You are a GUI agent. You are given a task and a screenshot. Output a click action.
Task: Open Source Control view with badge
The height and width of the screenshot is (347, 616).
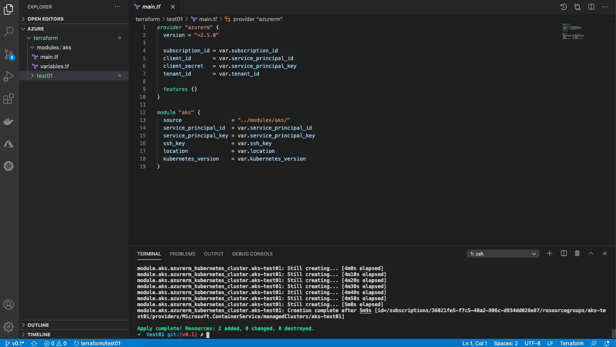(x=9, y=54)
